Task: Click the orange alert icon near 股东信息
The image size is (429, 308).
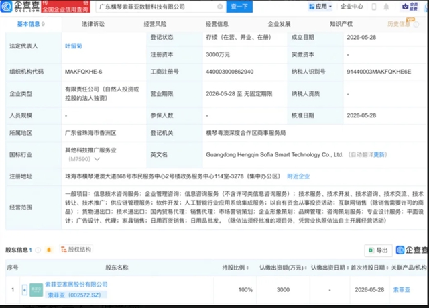Action: (49, 250)
